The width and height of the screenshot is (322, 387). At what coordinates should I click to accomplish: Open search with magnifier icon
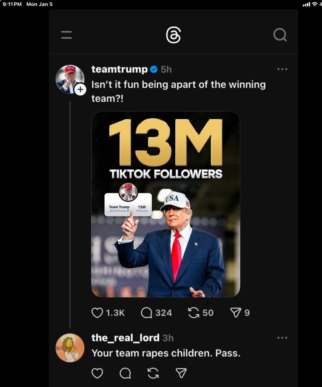[280, 35]
